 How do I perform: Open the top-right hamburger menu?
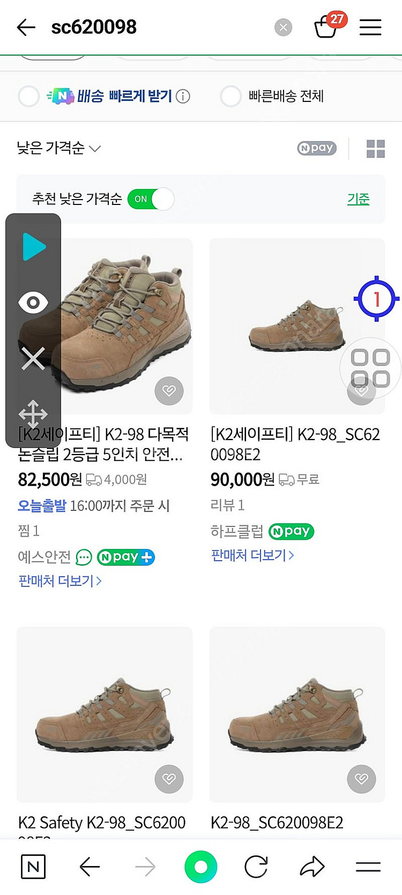point(370,27)
